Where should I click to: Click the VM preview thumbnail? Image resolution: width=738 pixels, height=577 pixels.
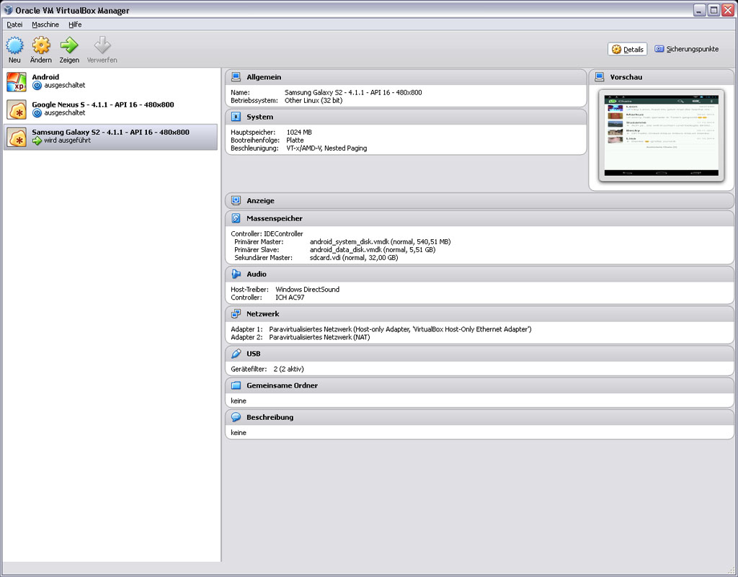click(662, 136)
